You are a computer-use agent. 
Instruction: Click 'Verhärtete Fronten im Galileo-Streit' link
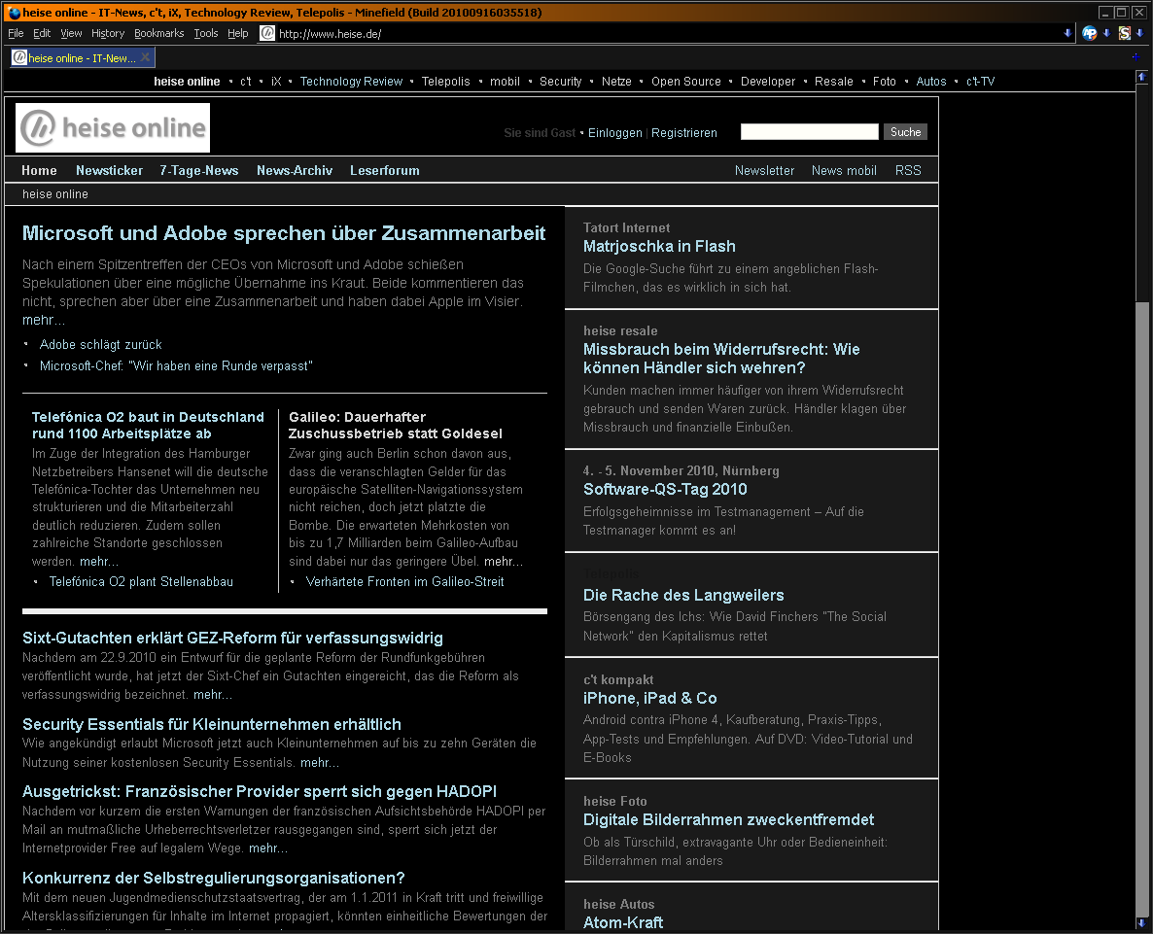(x=405, y=582)
